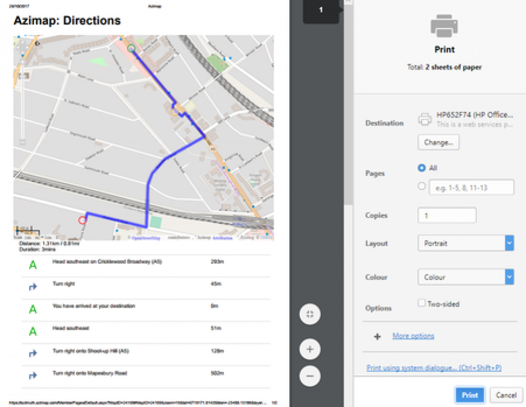Click 'Turn right onto Mapesbury Road' text
Screen dimensions: 526x407
tap(89, 373)
